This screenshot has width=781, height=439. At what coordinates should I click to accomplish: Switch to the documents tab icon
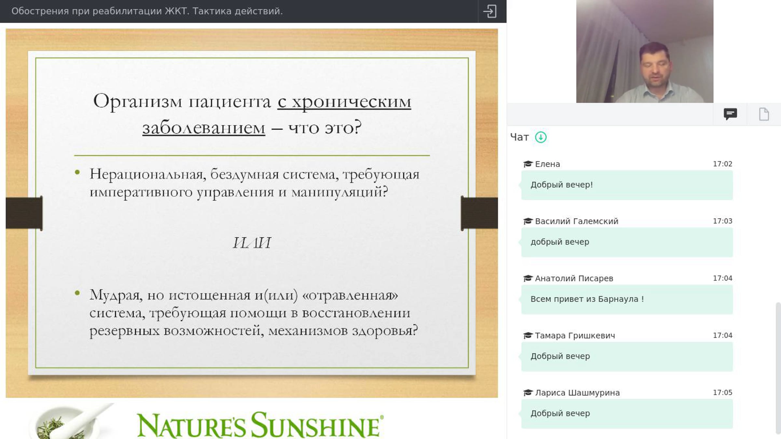point(764,114)
